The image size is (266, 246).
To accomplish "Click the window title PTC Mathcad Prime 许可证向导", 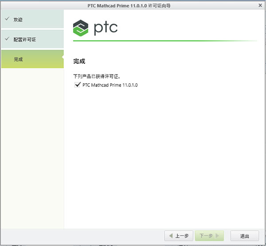I will tap(129, 6).
